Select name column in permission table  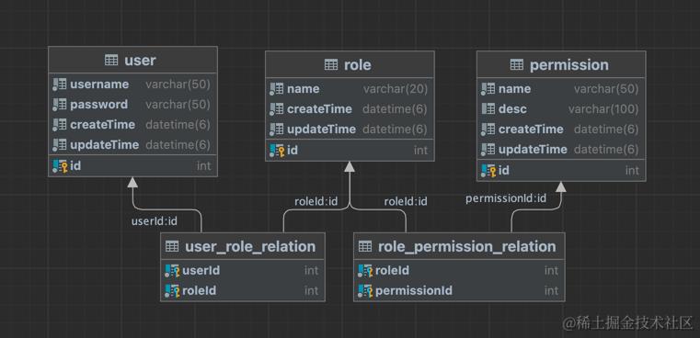[x=515, y=89]
